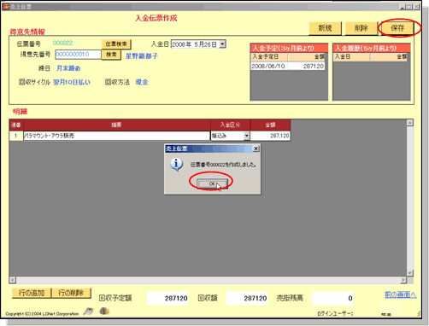This screenshot has width=429, height=326.
Task: Click the 回収予定額 value field
Action: 167,298
